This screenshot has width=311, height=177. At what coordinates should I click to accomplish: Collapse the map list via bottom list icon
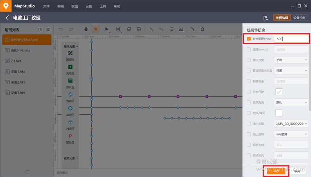[27, 172]
